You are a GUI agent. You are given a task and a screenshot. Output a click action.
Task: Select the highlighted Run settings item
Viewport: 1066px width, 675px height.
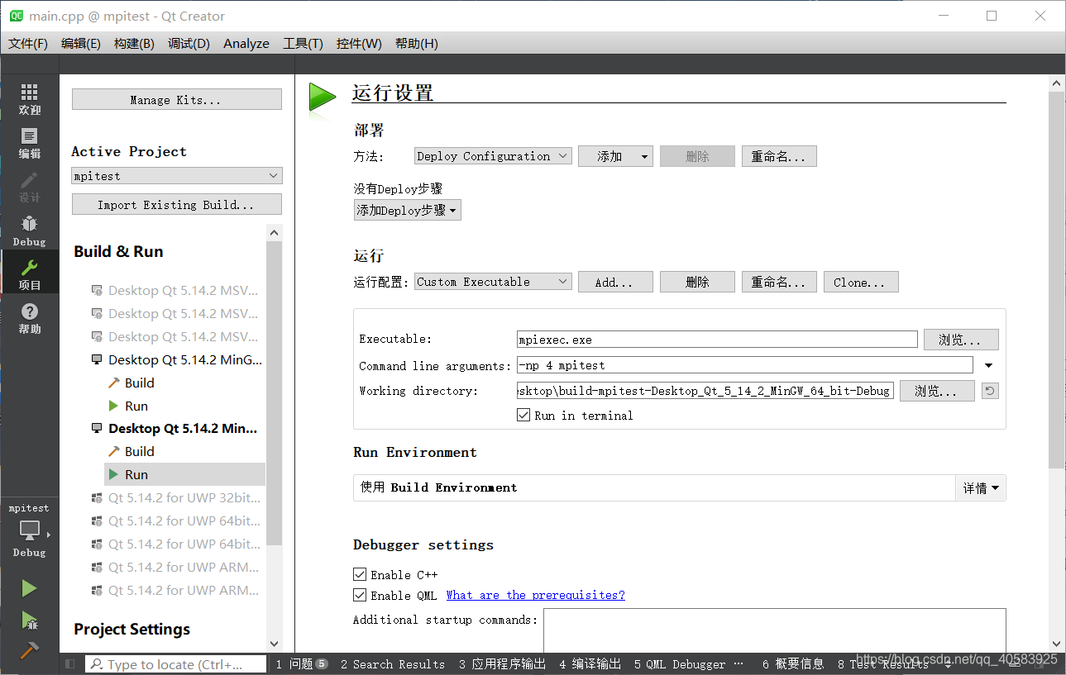click(x=185, y=475)
